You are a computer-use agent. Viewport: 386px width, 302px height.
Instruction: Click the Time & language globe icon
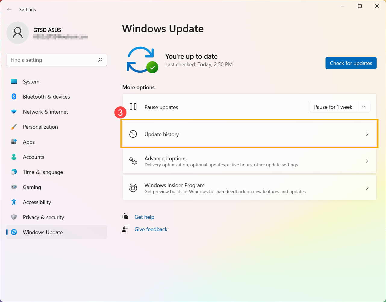click(x=14, y=172)
